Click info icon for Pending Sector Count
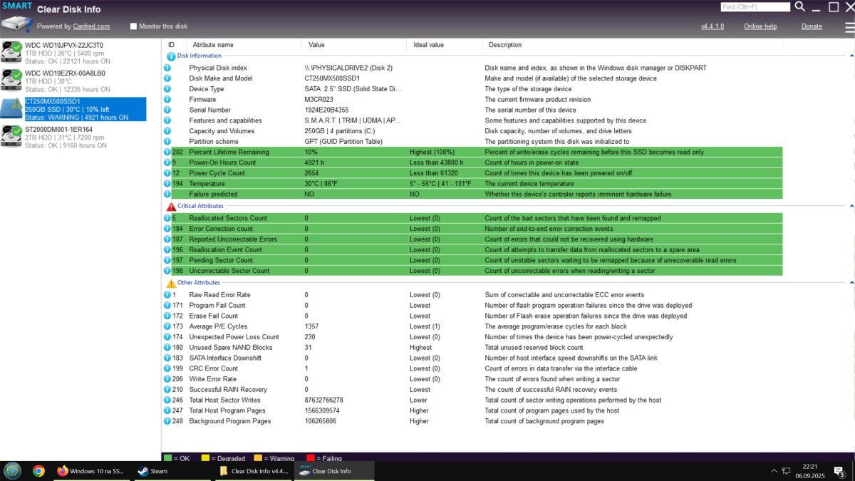 tap(167, 260)
